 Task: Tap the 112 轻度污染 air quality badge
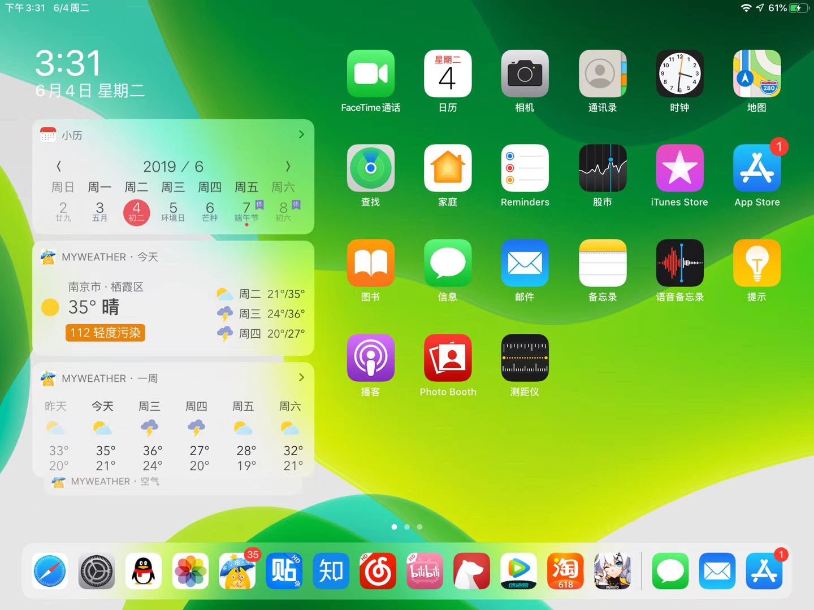click(106, 333)
